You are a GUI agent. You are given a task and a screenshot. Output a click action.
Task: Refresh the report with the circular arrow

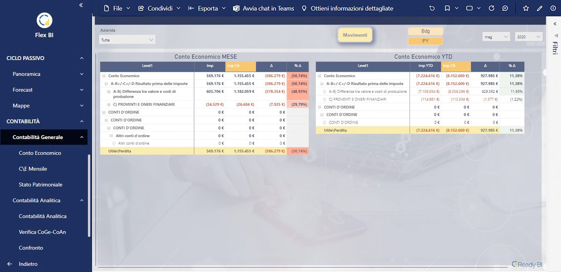coord(491,8)
